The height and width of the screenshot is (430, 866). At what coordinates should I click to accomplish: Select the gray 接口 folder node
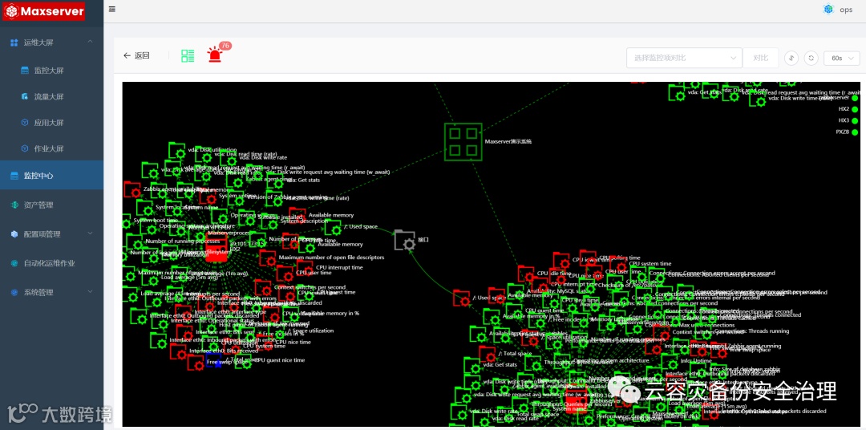pos(405,241)
